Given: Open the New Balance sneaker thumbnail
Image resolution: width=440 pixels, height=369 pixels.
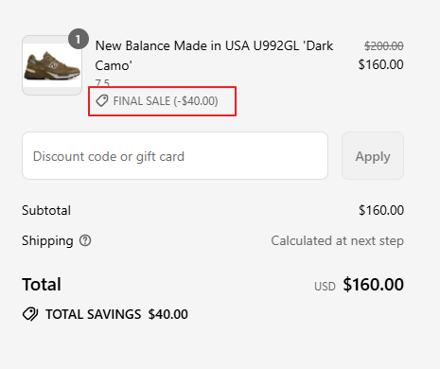Looking at the screenshot, I should [x=52, y=65].
